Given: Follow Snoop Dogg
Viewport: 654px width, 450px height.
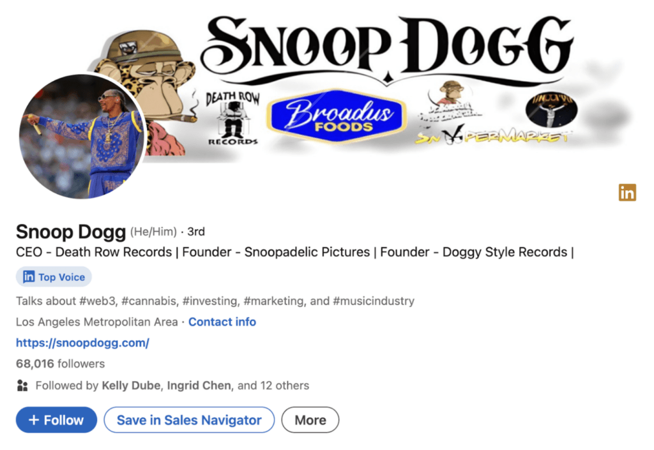Looking at the screenshot, I should [56, 420].
